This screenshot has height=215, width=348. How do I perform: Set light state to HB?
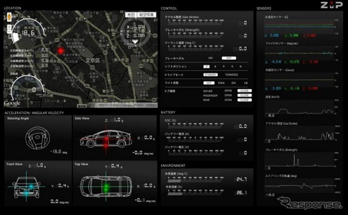246,83
